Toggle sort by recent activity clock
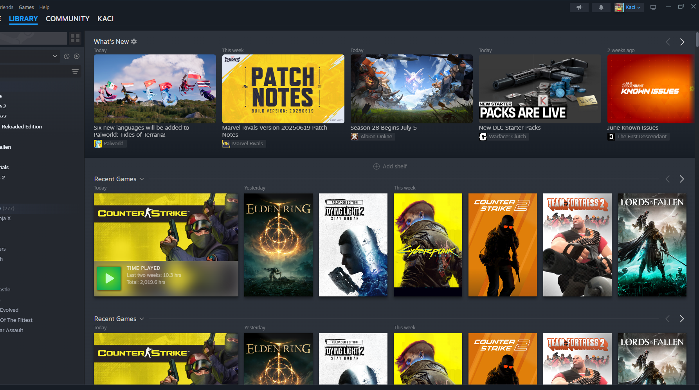Image resolution: width=699 pixels, height=390 pixels. (x=67, y=56)
